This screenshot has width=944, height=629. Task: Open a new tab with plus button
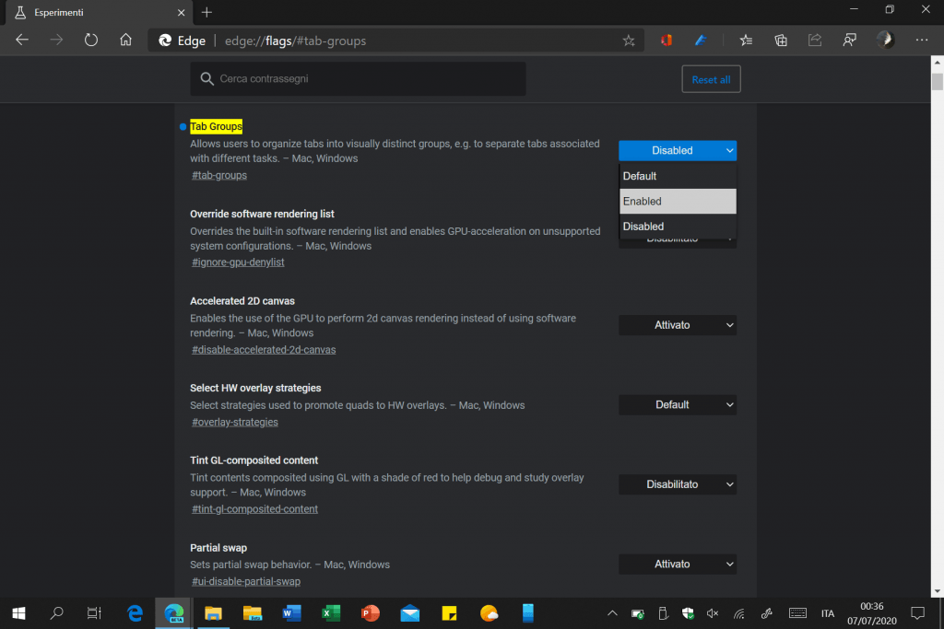click(x=206, y=12)
